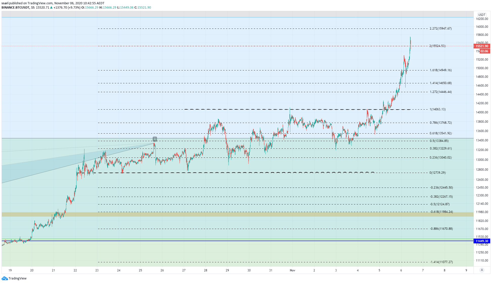Click the low value L:15449.06

tap(125, 8)
